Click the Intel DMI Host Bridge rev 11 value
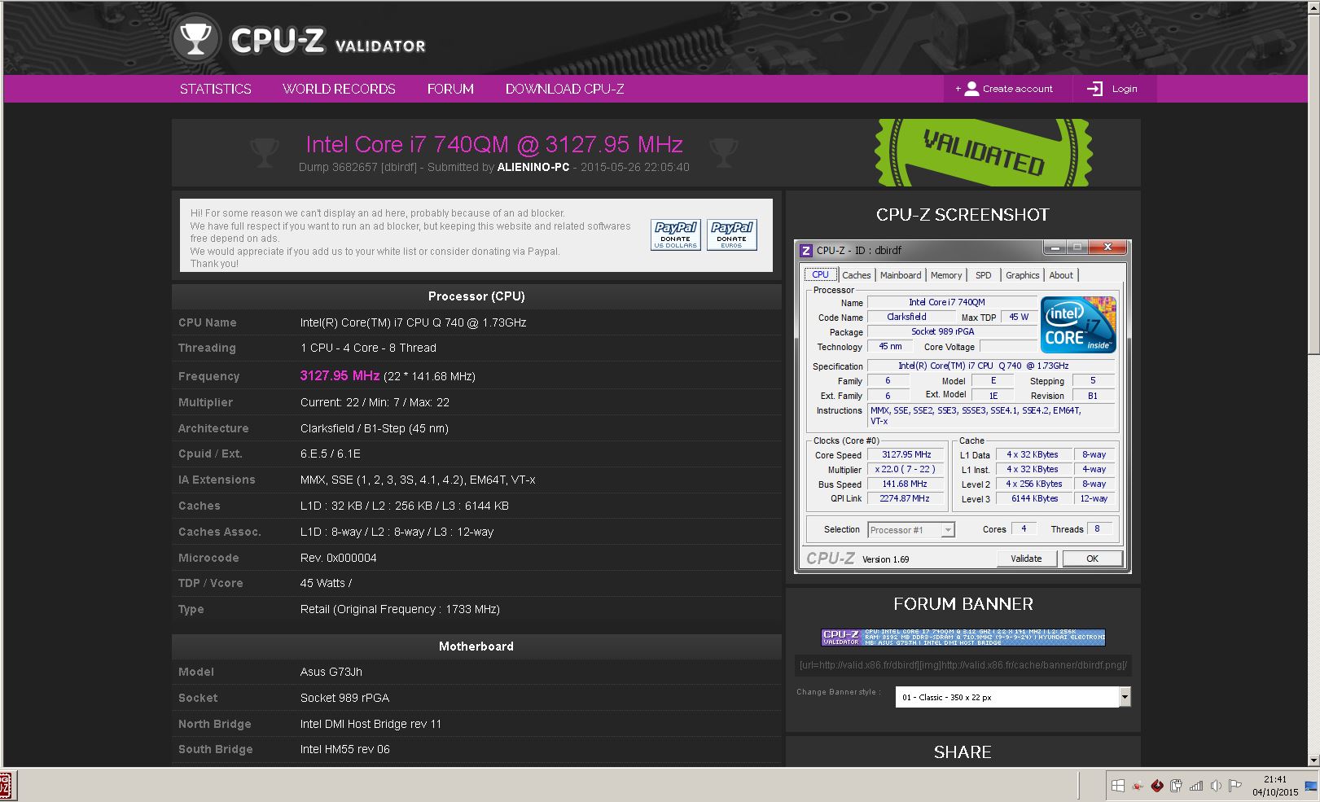 pos(371,724)
